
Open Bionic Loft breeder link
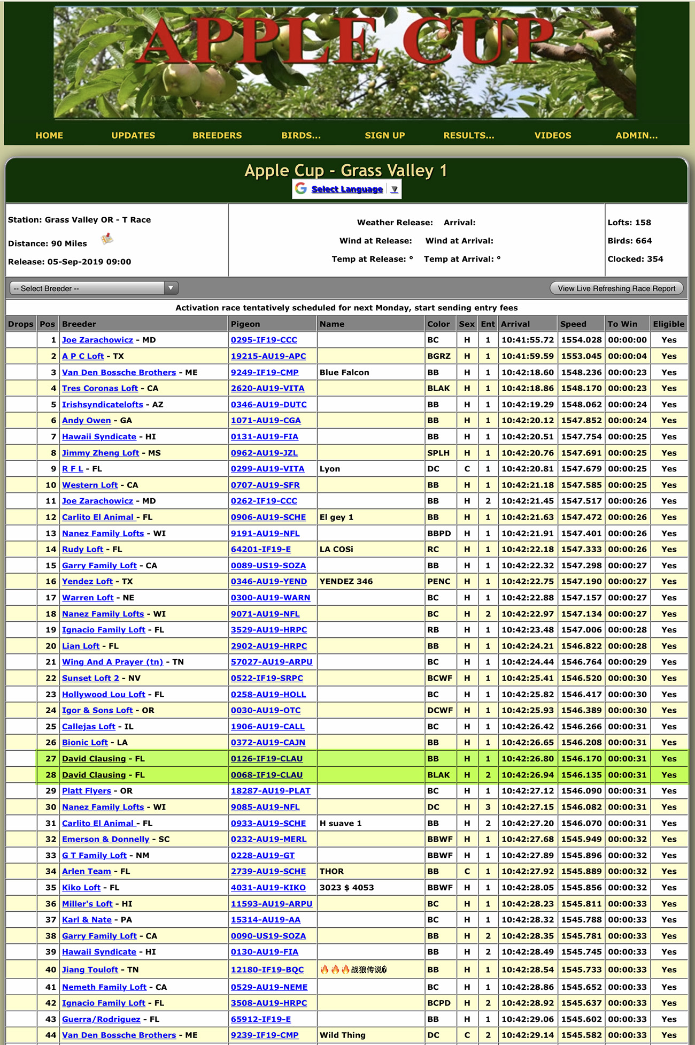tap(85, 743)
